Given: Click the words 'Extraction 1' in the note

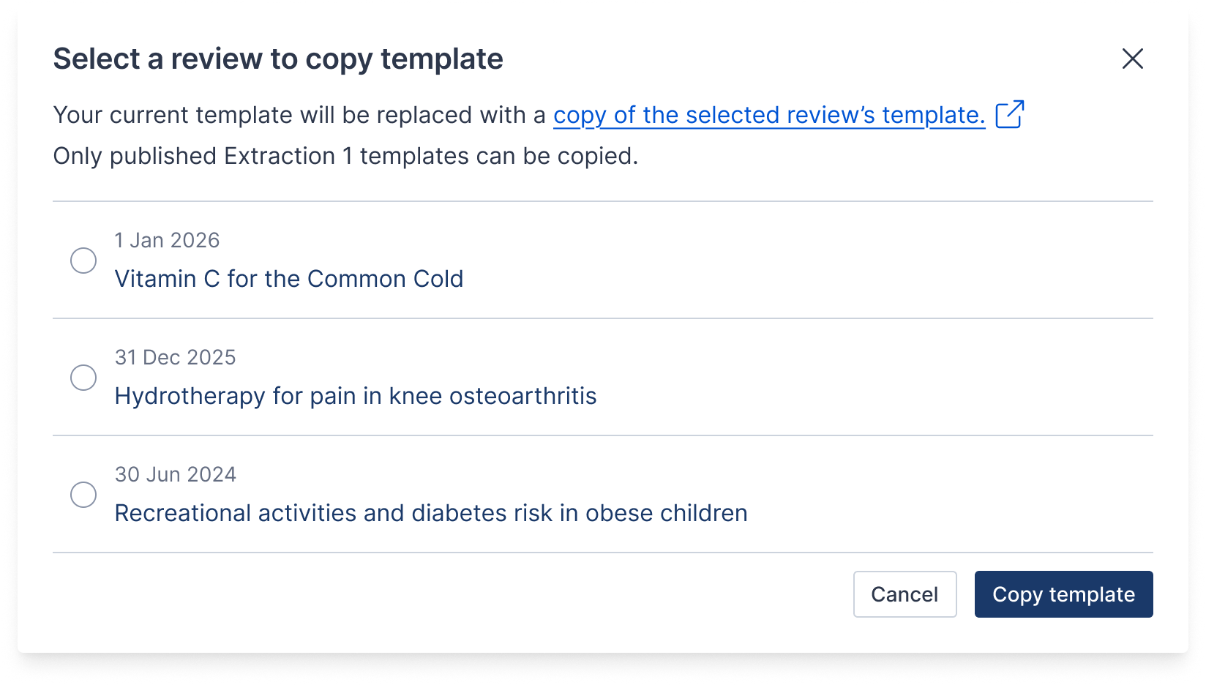Looking at the screenshot, I should click(x=288, y=156).
